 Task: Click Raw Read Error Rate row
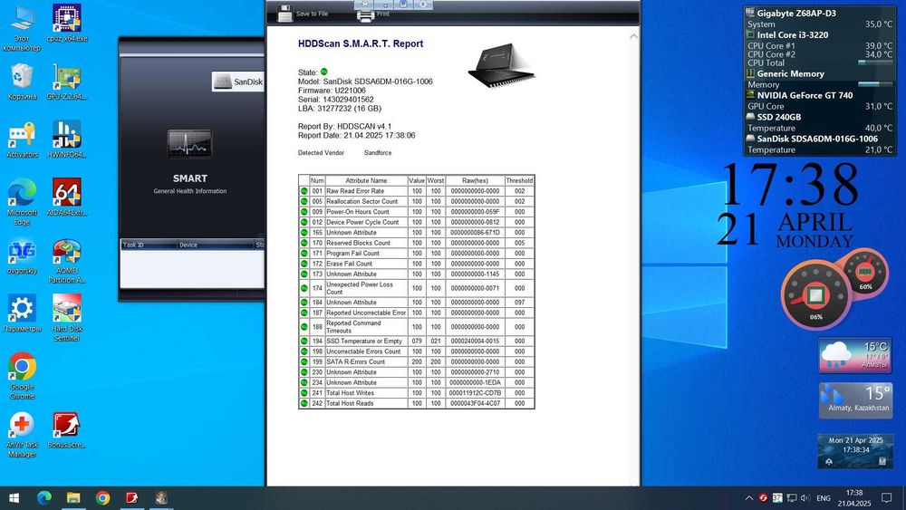tap(417, 191)
